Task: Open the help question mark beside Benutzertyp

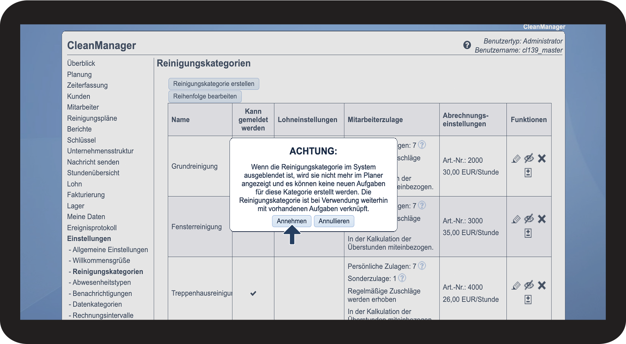Action: click(x=467, y=45)
